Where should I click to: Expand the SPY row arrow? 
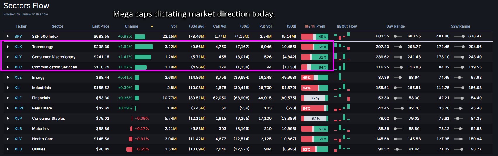(x=8, y=36)
